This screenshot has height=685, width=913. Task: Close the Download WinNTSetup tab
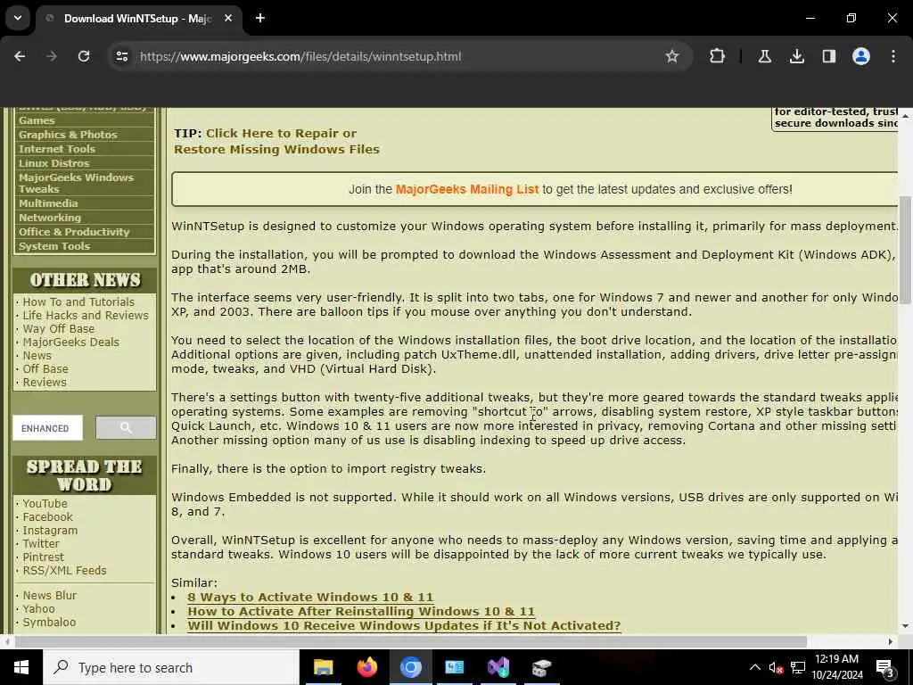click(228, 18)
